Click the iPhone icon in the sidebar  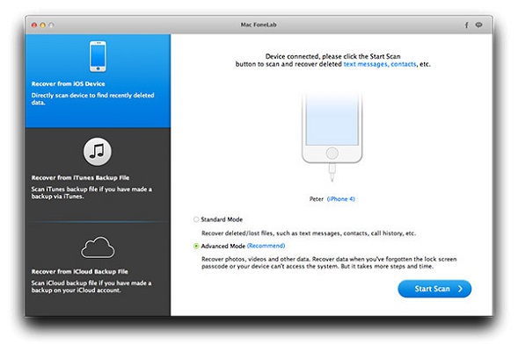(98, 56)
